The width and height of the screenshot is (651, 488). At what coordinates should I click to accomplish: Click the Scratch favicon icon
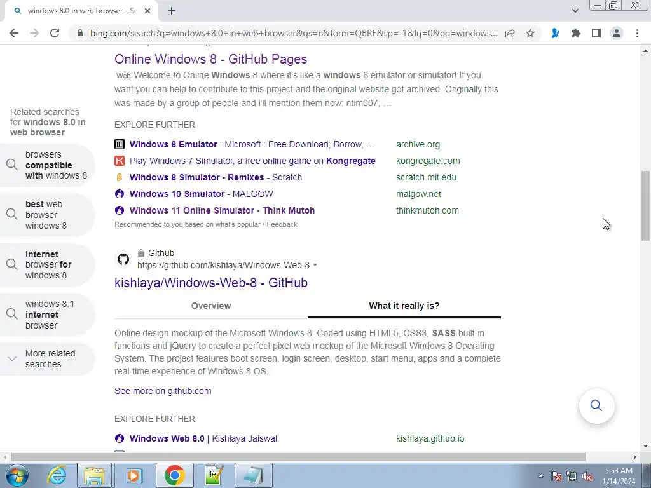click(120, 177)
